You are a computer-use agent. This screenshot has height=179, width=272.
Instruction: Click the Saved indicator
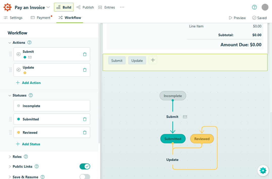point(259,18)
